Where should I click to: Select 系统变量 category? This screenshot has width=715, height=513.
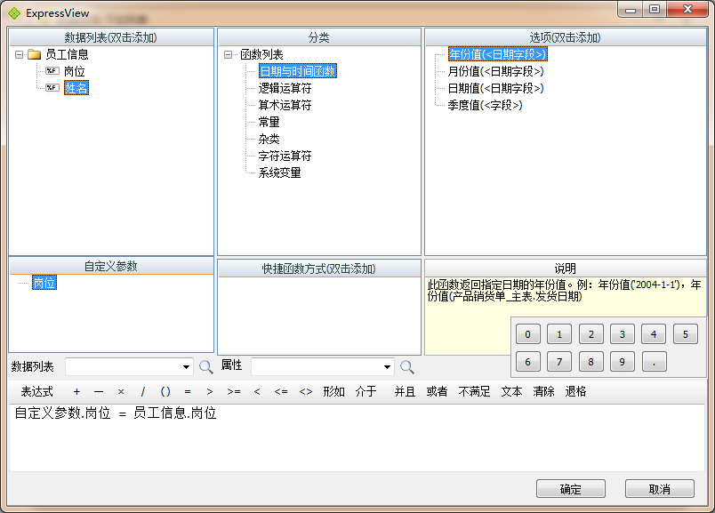point(279,172)
